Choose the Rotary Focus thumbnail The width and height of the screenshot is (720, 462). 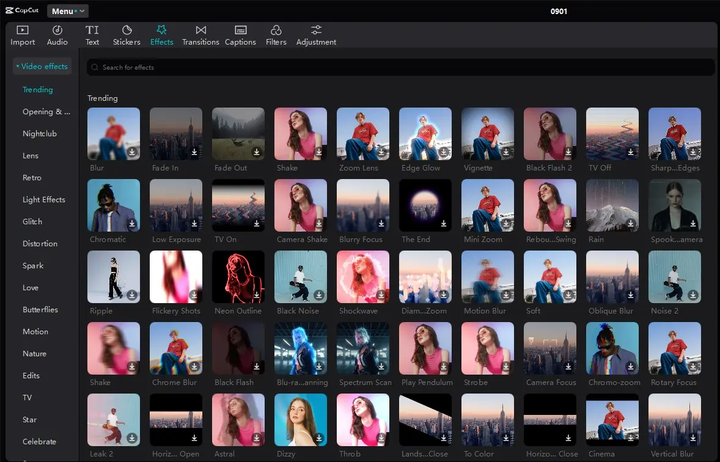point(675,348)
